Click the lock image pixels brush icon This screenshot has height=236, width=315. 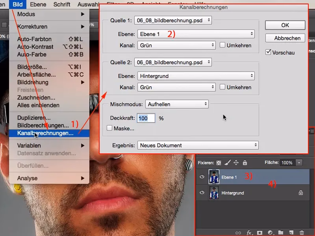coord(227,162)
